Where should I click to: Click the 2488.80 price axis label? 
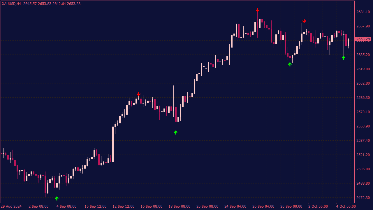363,183
